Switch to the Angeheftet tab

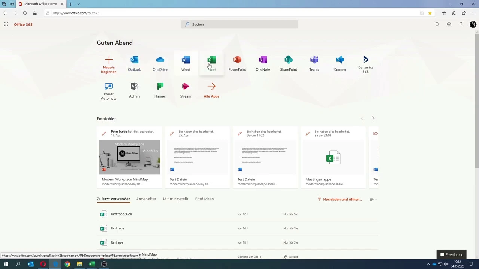click(146, 199)
